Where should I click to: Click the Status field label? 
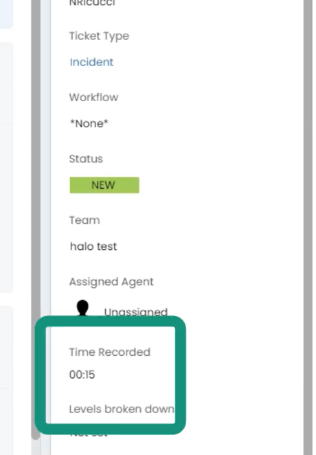tap(86, 159)
